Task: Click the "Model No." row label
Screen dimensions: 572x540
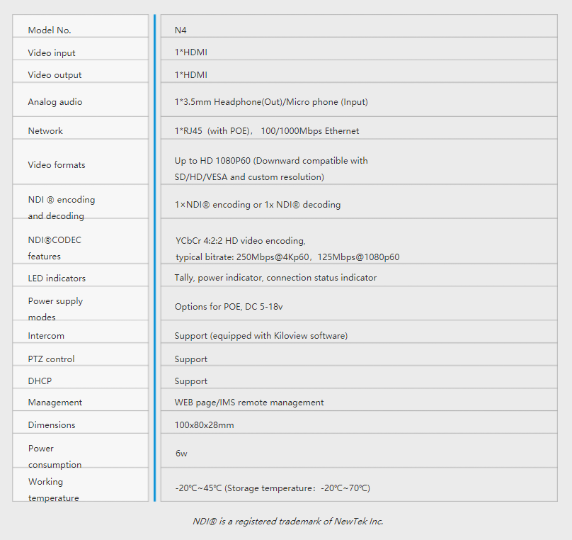Action: pos(50,30)
